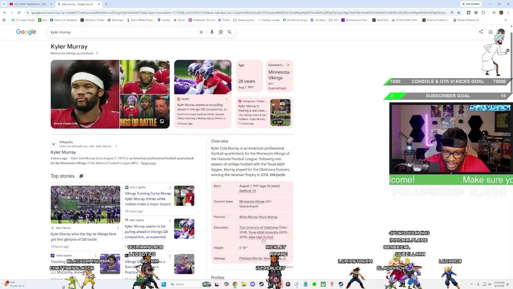Open the Reddit card Vikings practice image
Screen dimensions: 513x289
203,77
